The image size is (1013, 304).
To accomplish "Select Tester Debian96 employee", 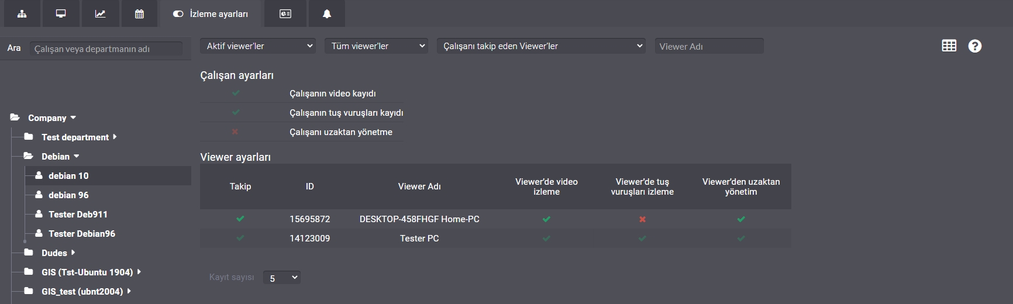I will [82, 233].
